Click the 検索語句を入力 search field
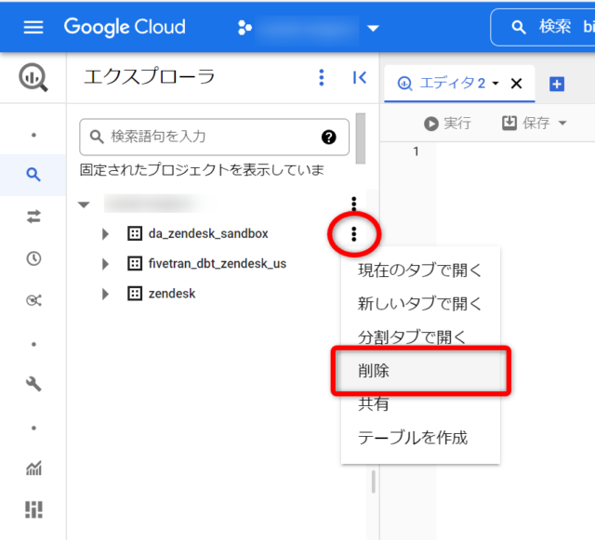Viewport: 595px width, 540px height. pos(214,137)
